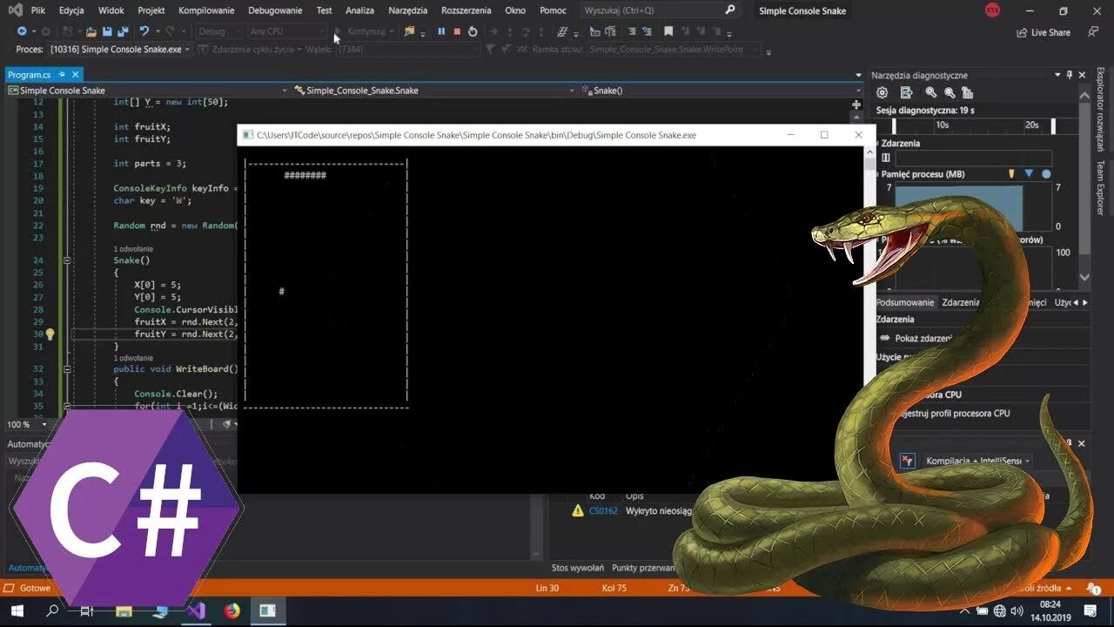Close the diagnostic tools panel
Viewport: 1114px width, 627px height.
[x=1083, y=75]
